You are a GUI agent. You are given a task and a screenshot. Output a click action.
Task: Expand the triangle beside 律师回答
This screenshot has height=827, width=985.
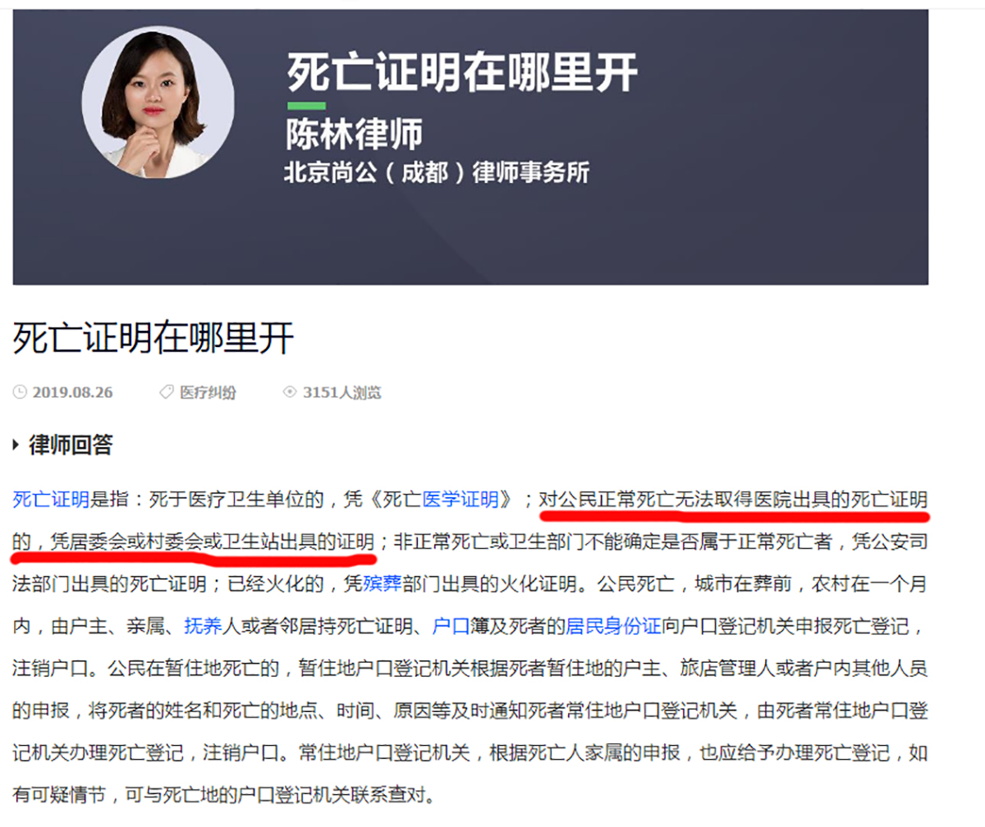(16, 445)
